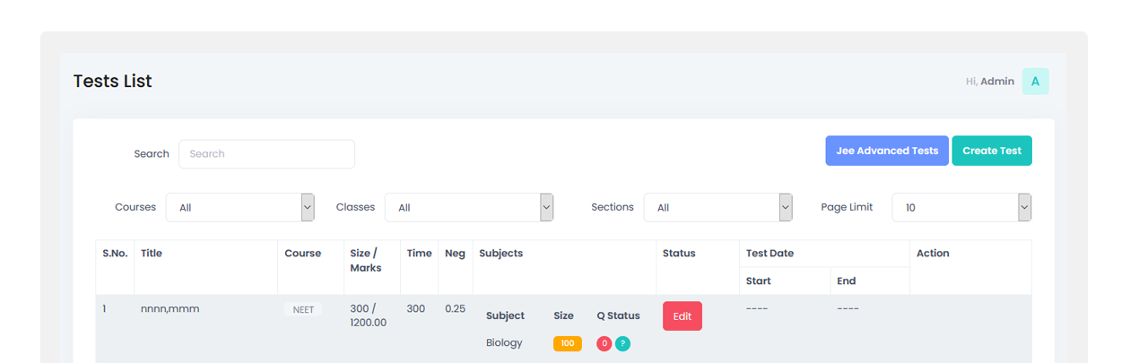Viewport: 1130px width, 363px height.
Task: Click the '0.25' negative marks cell
Action: [455, 309]
